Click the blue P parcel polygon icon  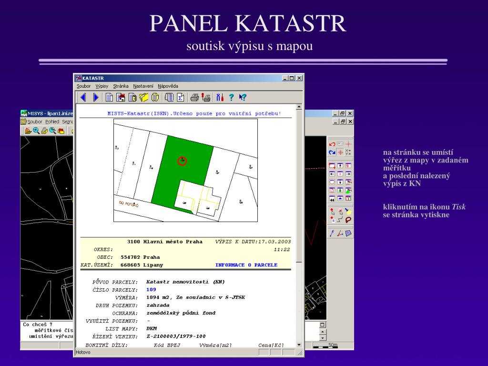click(x=348, y=233)
